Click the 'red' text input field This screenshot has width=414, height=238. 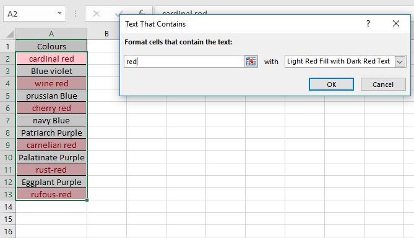184,62
